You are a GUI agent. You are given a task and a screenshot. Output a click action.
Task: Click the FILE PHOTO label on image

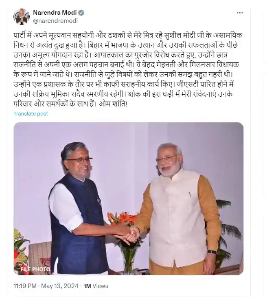point(35,269)
